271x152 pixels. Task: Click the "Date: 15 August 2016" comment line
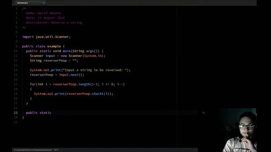[x=45, y=18]
